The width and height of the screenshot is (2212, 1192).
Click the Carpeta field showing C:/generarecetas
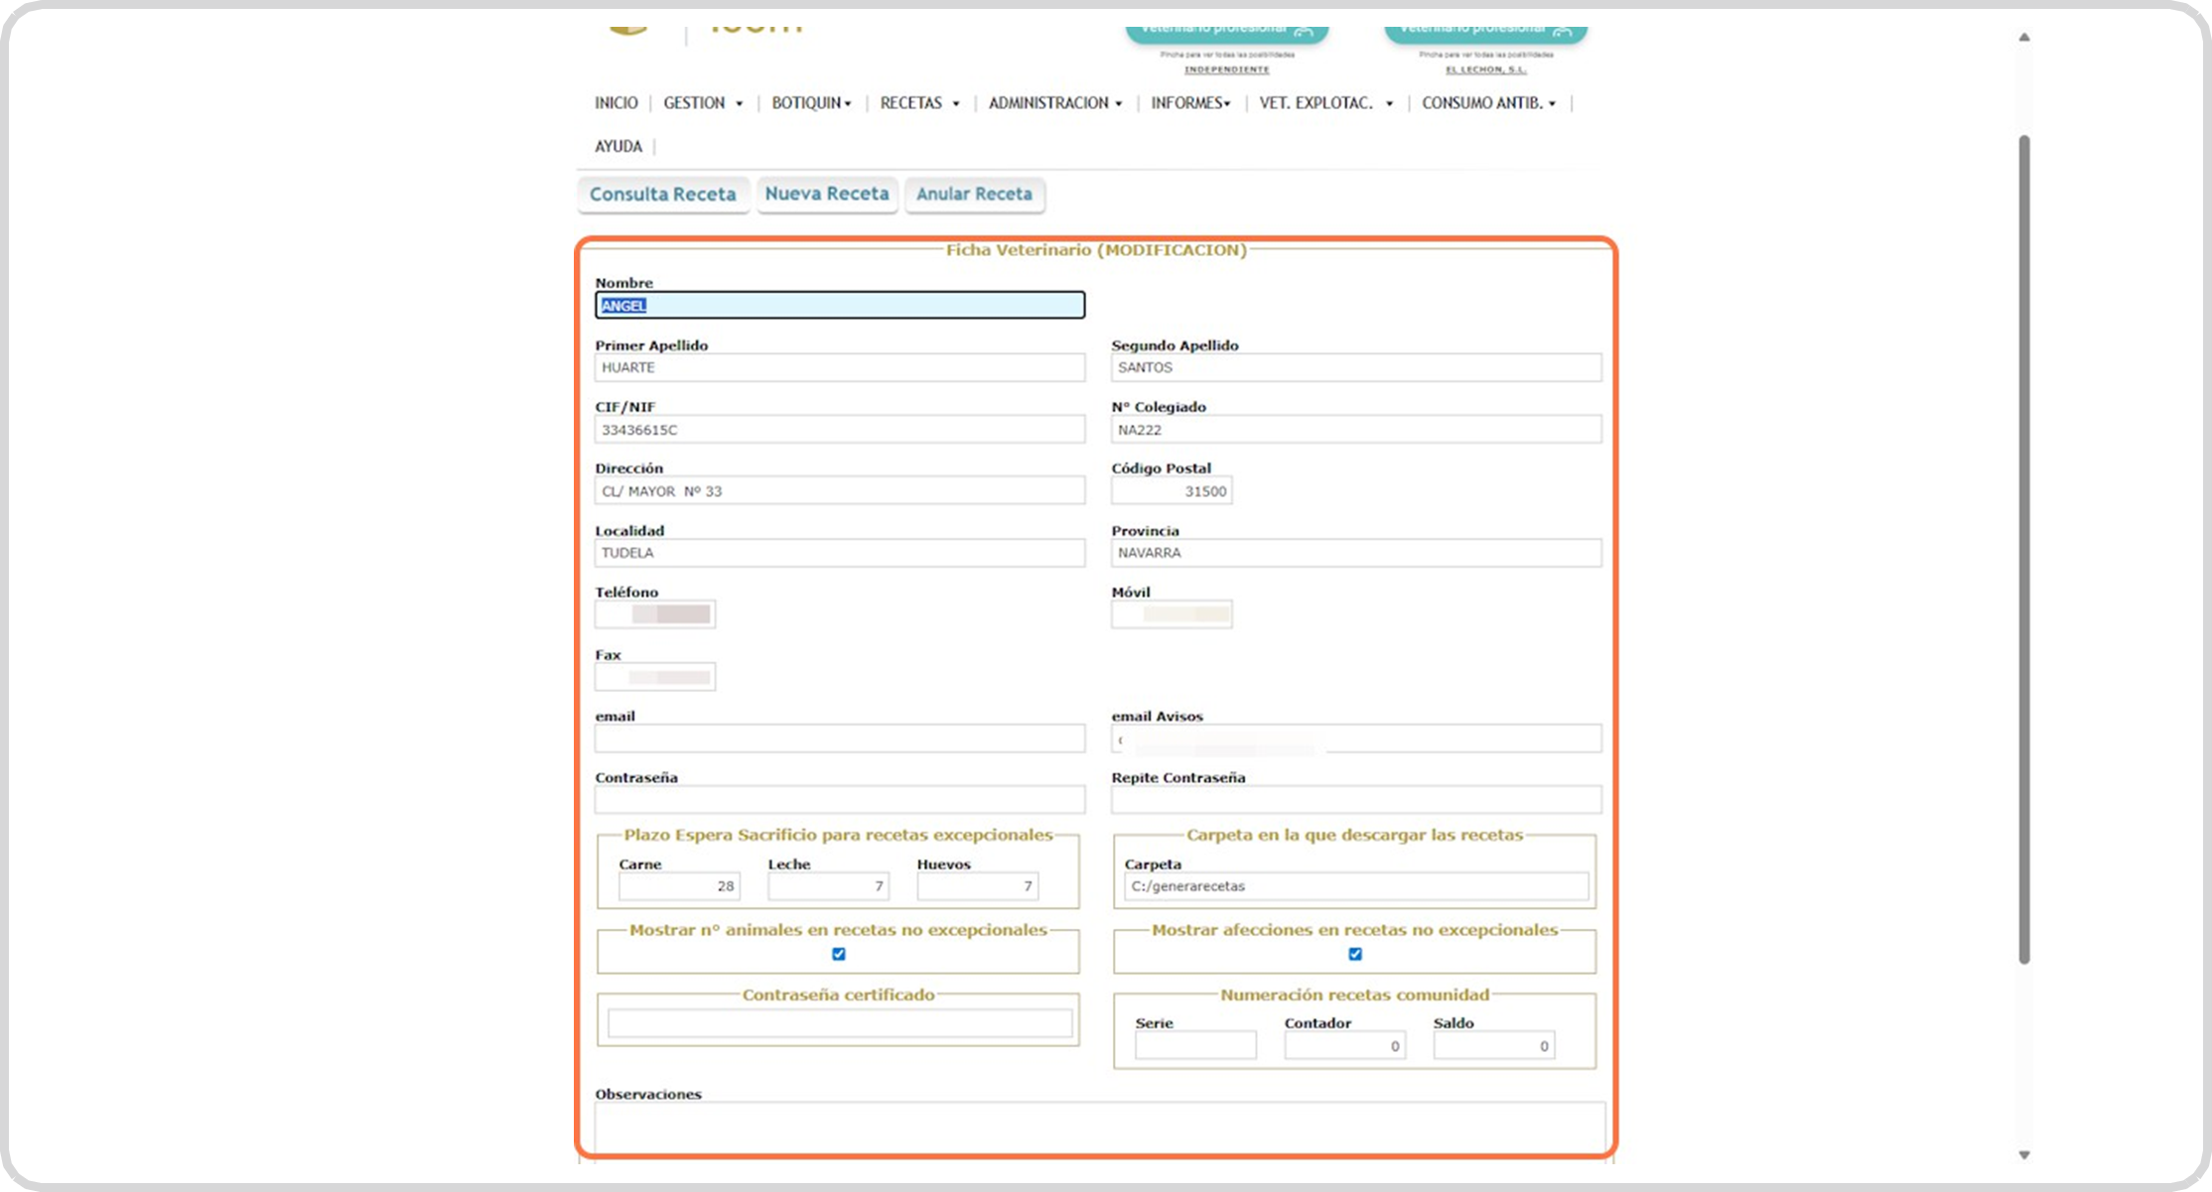click(1355, 886)
